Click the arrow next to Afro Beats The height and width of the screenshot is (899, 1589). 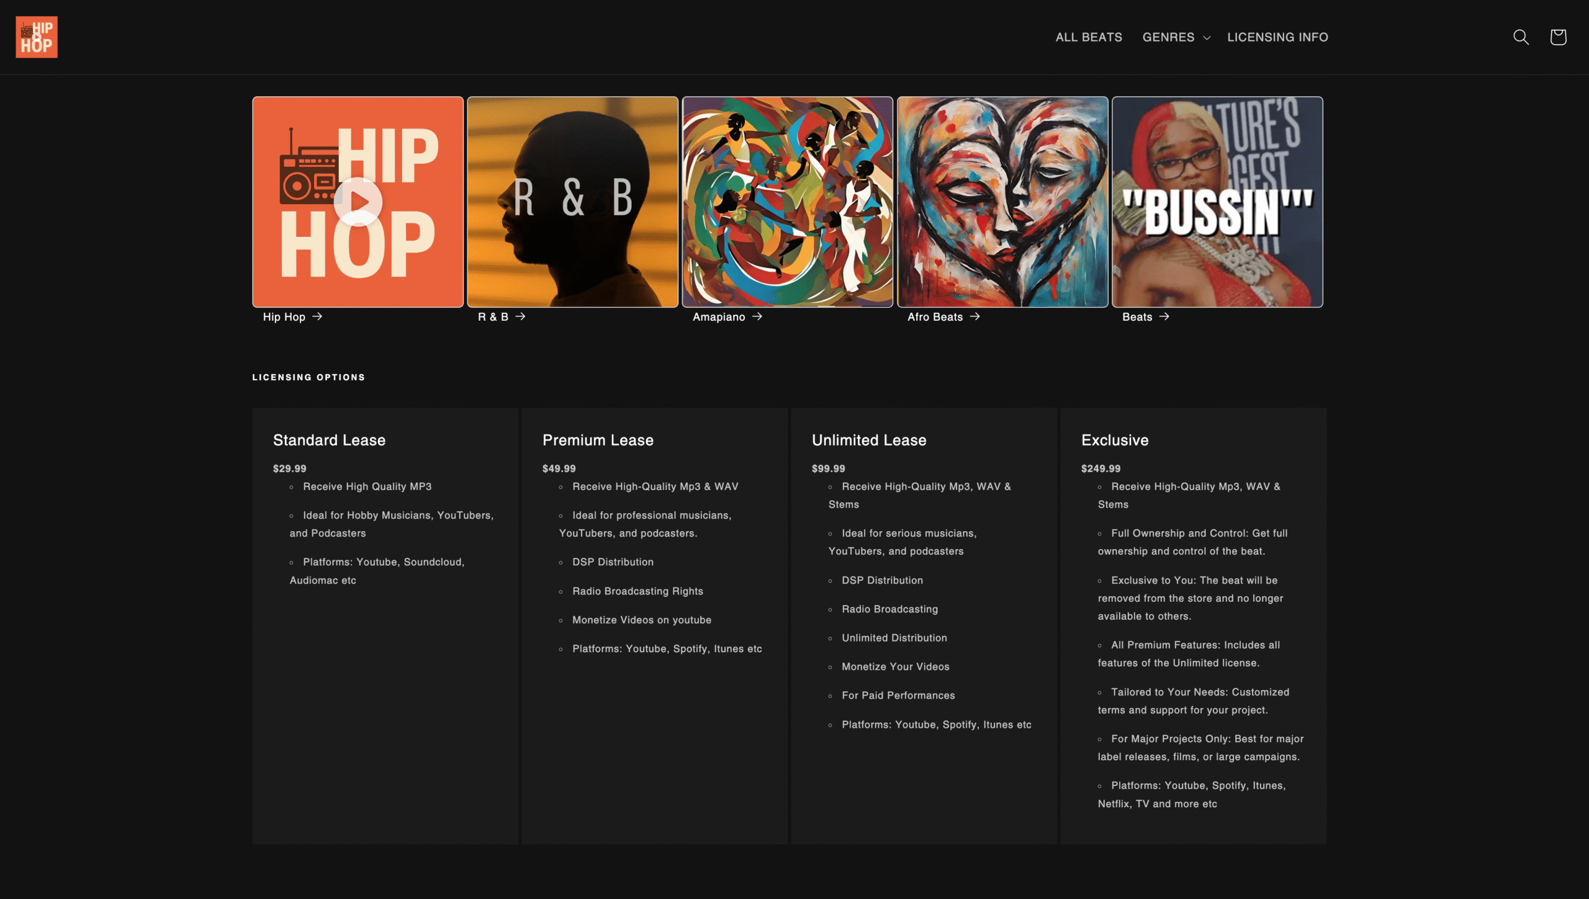pyautogui.click(x=975, y=316)
